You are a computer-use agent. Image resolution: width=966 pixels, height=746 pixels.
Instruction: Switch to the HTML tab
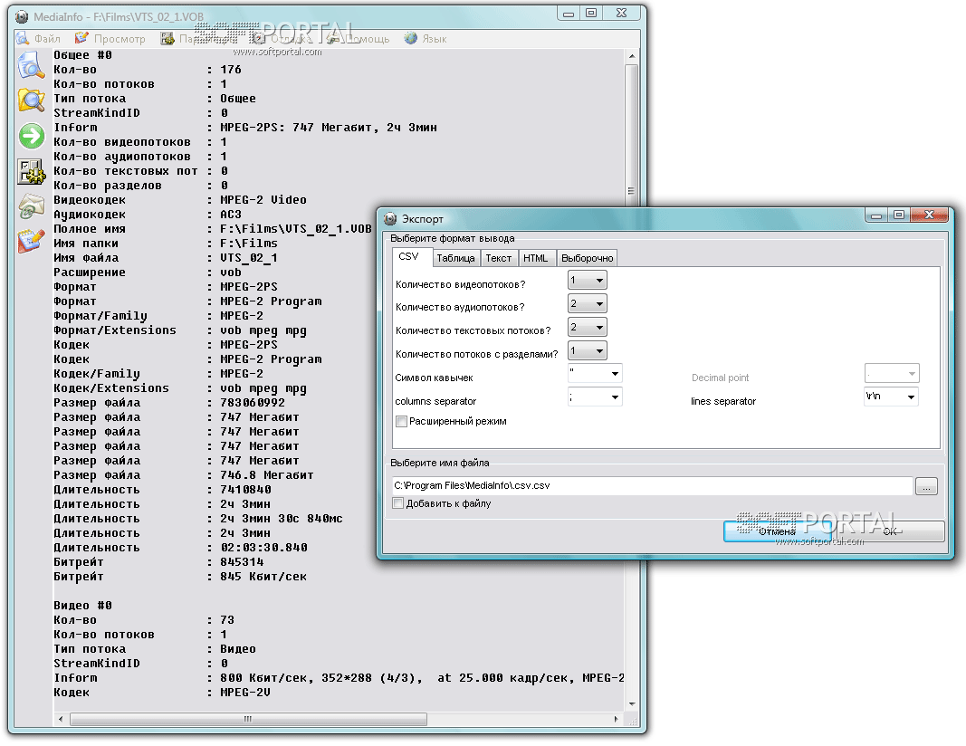tap(535, 258)
